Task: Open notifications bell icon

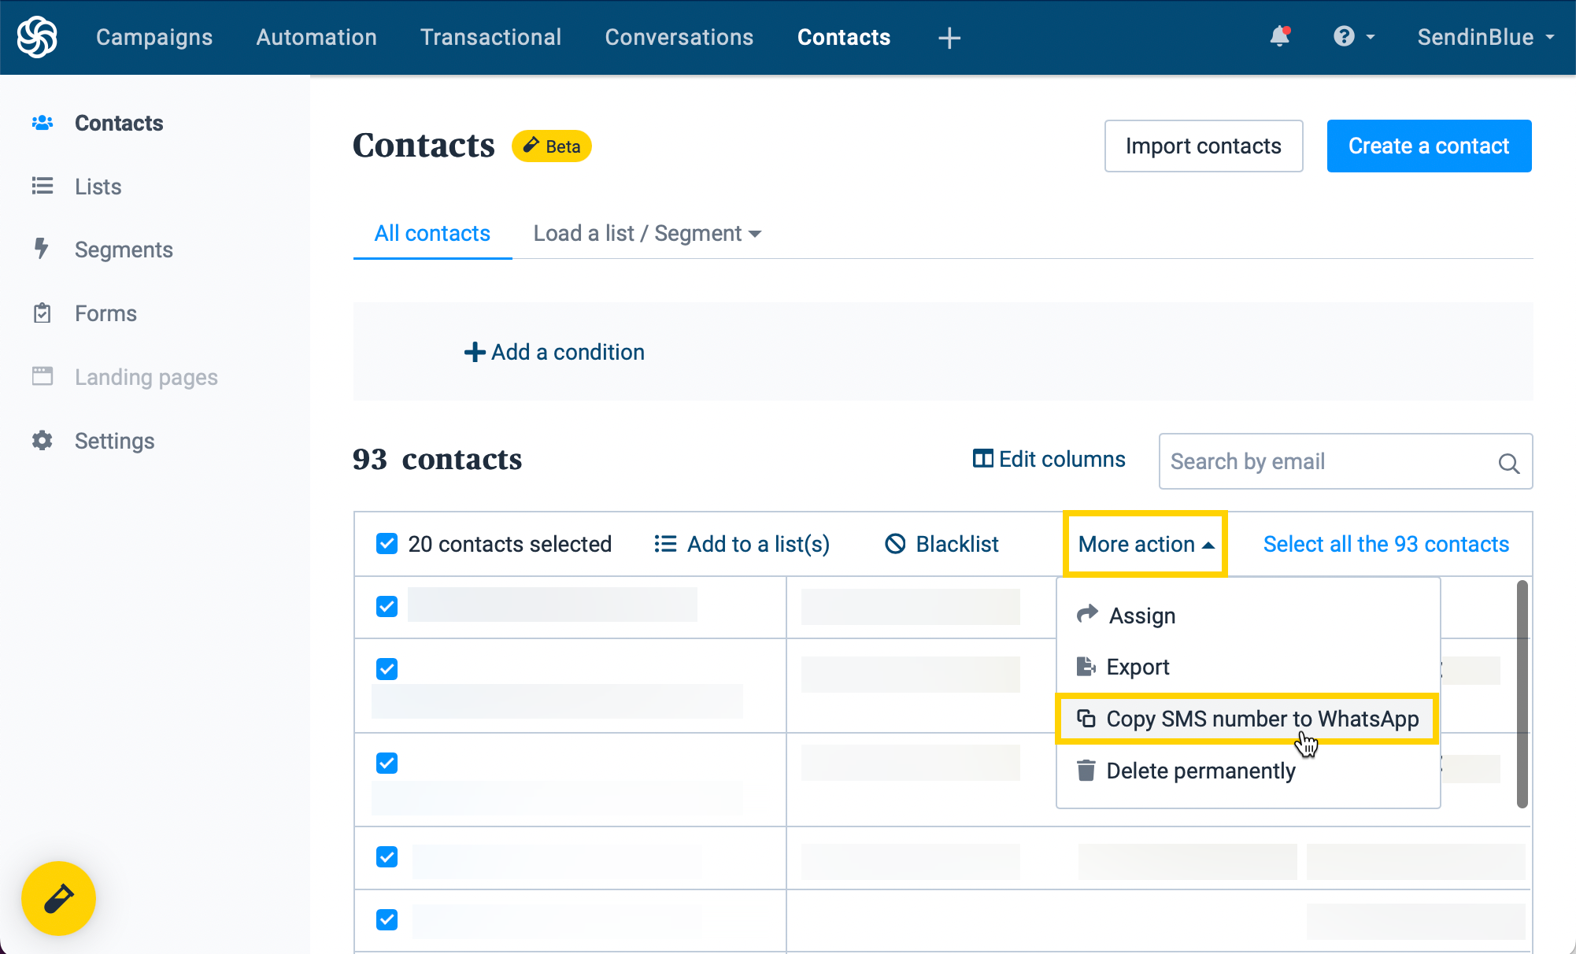Action: pos(1280,37)
